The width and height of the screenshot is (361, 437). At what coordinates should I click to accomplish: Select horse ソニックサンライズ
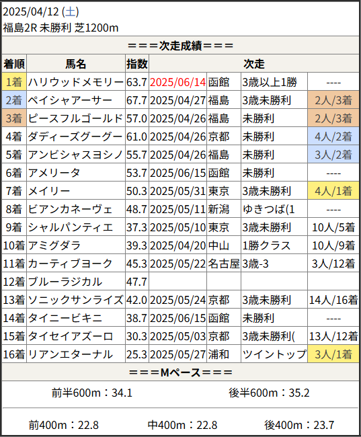[x=76, y=300]
